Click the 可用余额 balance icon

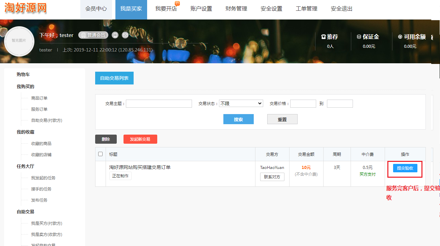point(400,37)
